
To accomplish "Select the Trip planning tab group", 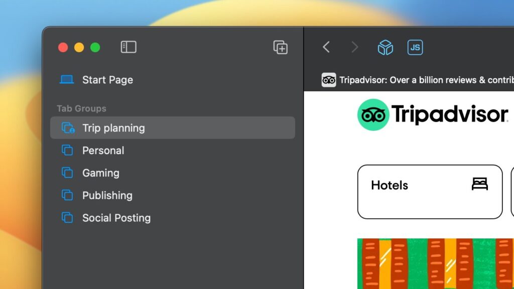I will [173, 128].
